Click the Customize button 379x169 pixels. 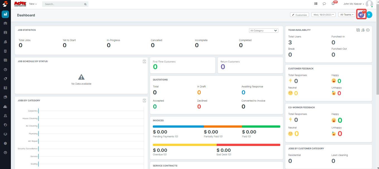300,15
